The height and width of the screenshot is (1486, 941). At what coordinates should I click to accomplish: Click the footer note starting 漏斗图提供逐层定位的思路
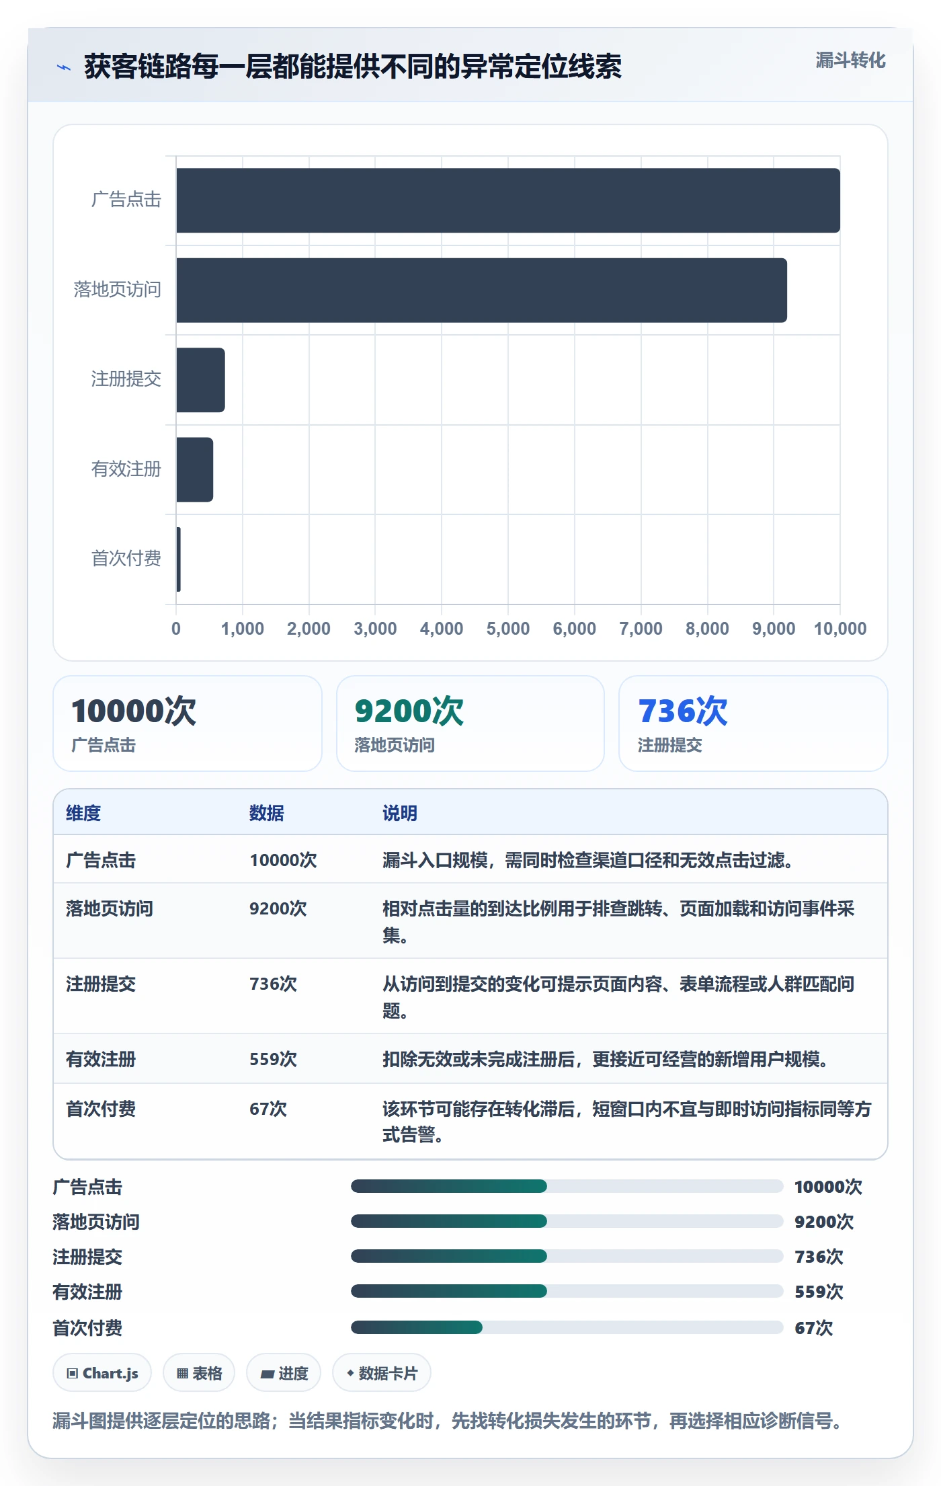click(x=448, y=1421)
